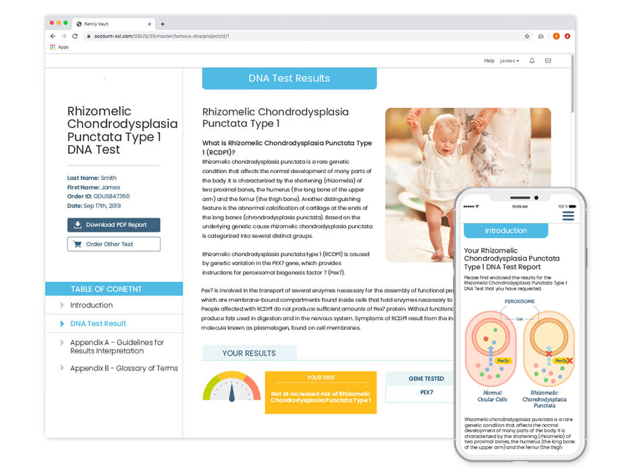Bookmark this page with the star icon
The width and height of the screenshot is (632, 468).
point(527,36)
